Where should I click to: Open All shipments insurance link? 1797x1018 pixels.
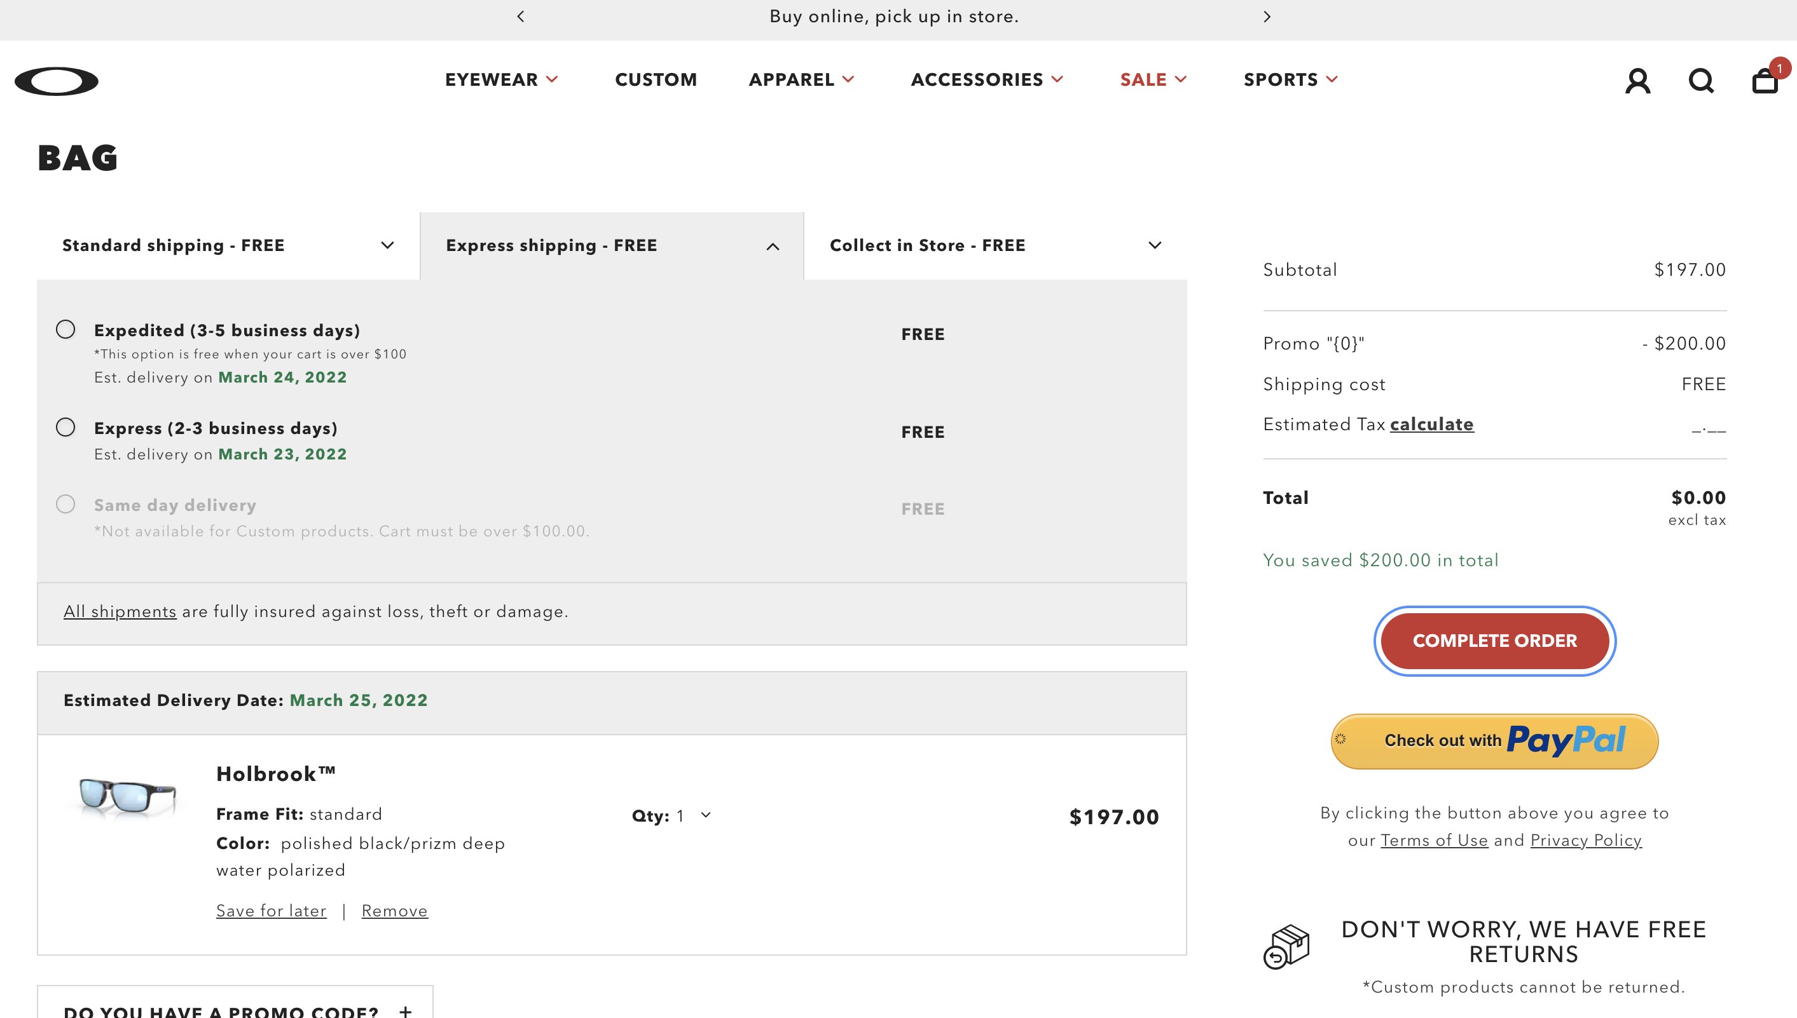tap(120, 612)
